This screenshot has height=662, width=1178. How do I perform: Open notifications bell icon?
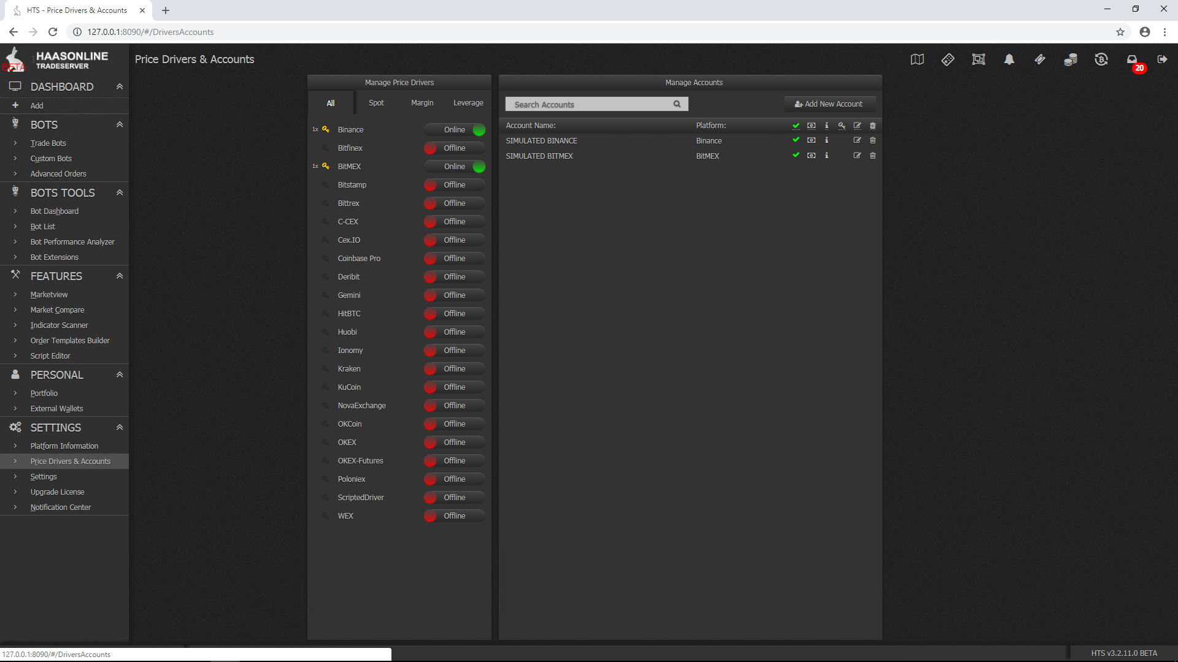pyautogui.click(x=1009, y=59)
